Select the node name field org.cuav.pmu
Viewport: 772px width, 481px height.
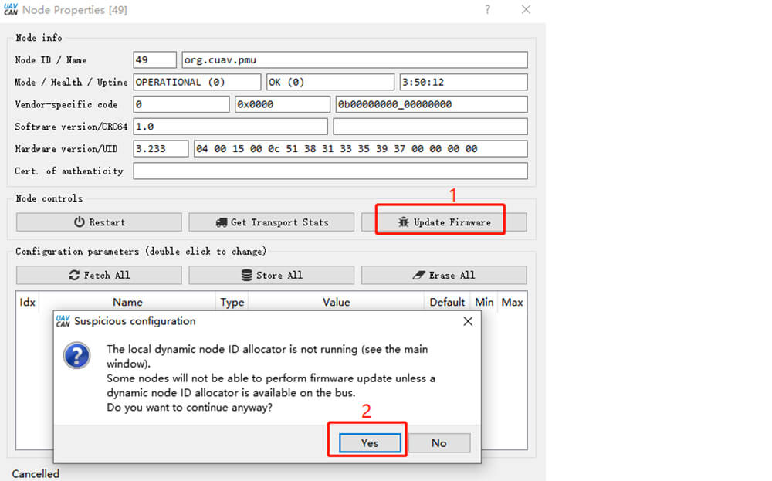[354, 60]
